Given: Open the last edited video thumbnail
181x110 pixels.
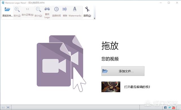Looking at the screenshot, I should (111, 87).
